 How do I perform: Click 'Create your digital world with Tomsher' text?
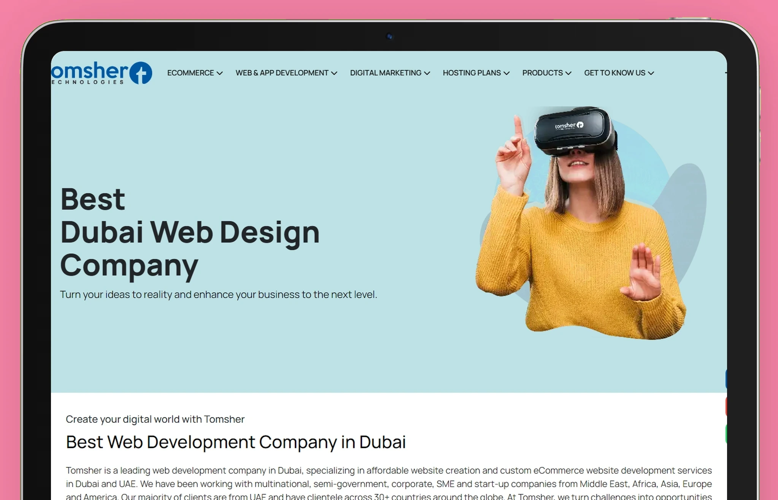tap(155, 419)
